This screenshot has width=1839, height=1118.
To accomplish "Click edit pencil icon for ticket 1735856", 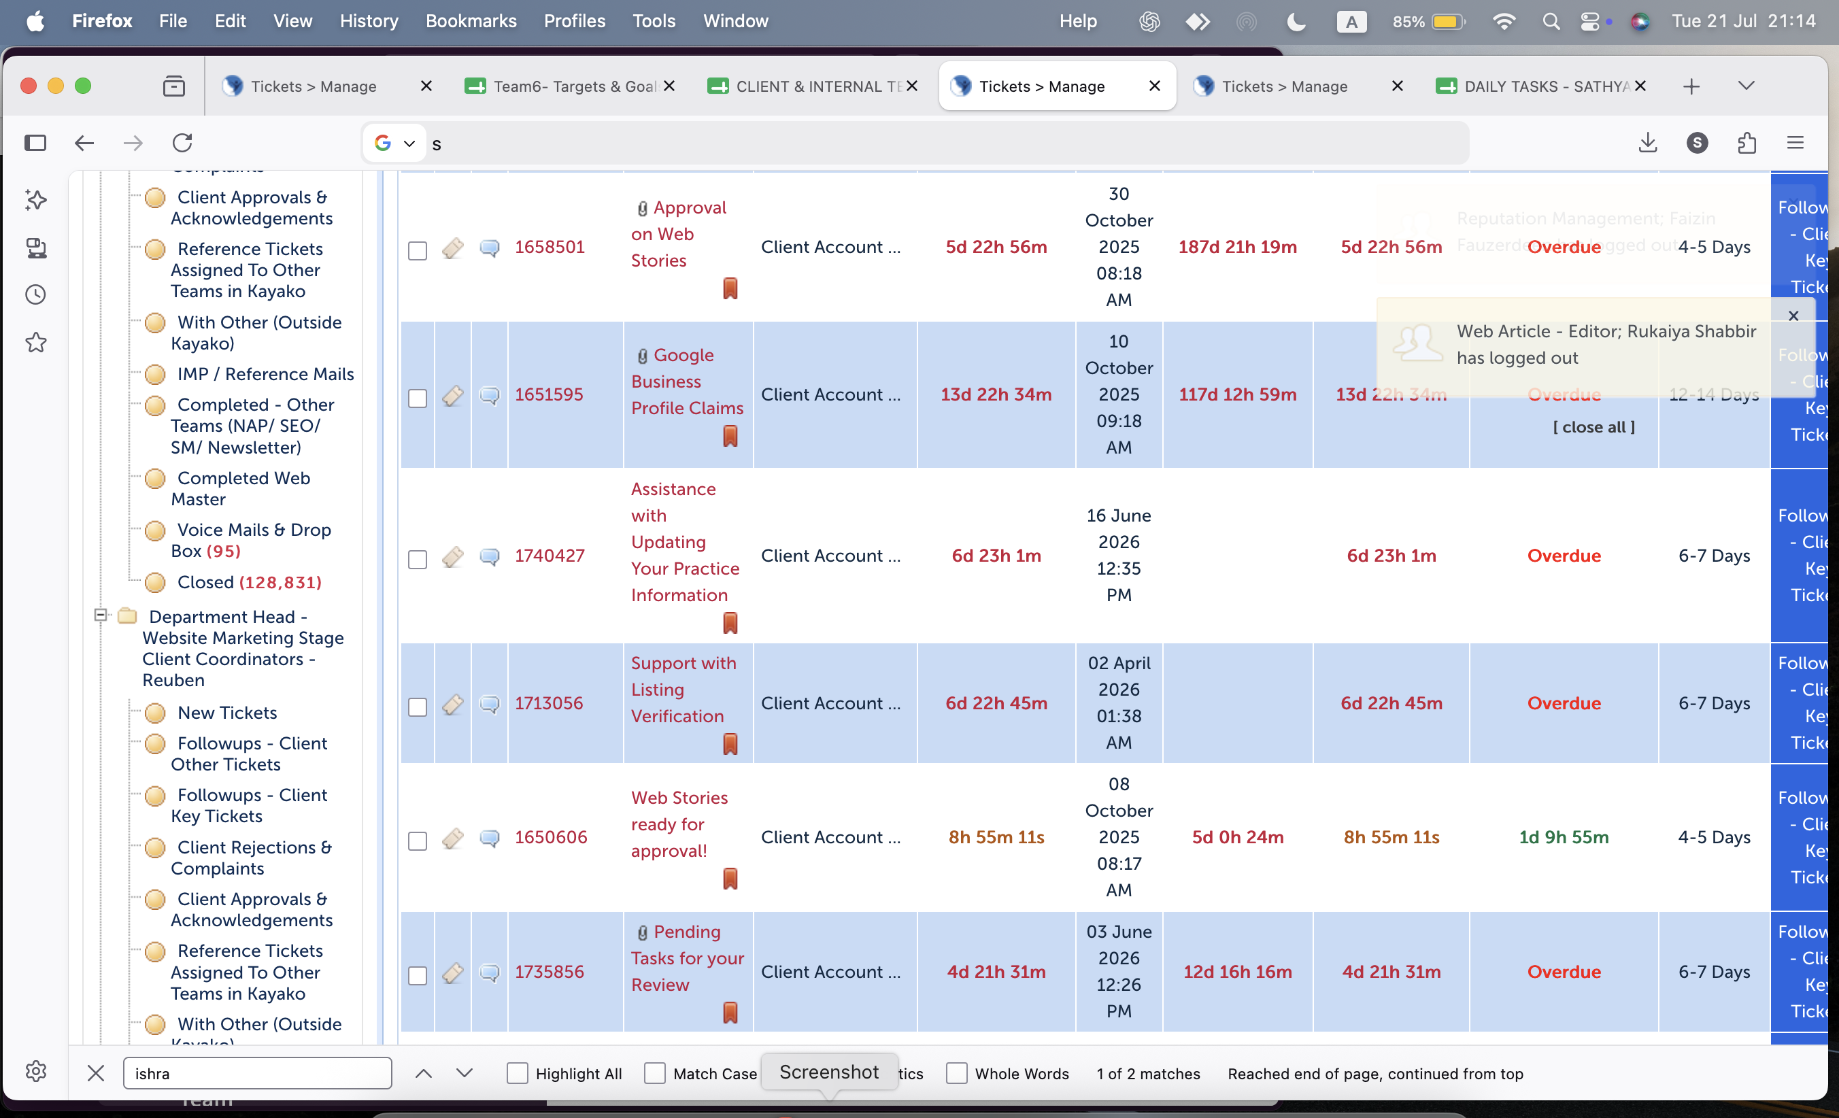I will (452, 973).
